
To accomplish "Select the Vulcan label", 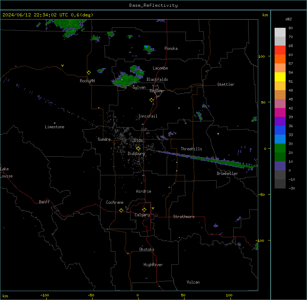I will (x=193, y=282).
